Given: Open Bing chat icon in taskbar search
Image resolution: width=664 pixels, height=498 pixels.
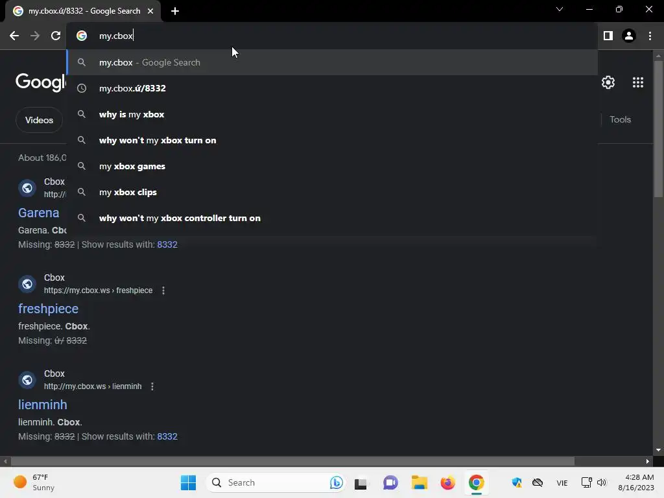Looking at the screenshot, I should click(337, 482).
